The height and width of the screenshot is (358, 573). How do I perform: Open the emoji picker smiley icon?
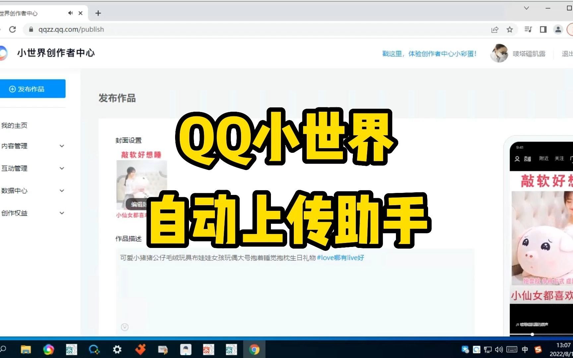pos(125,327)
